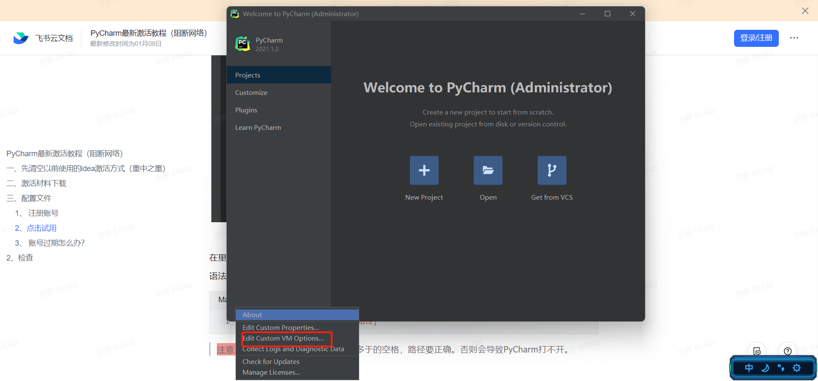This screenshot has height=381, width=818.
Task: Toggle the IME moon half-width icon
Action: point(765,368)
